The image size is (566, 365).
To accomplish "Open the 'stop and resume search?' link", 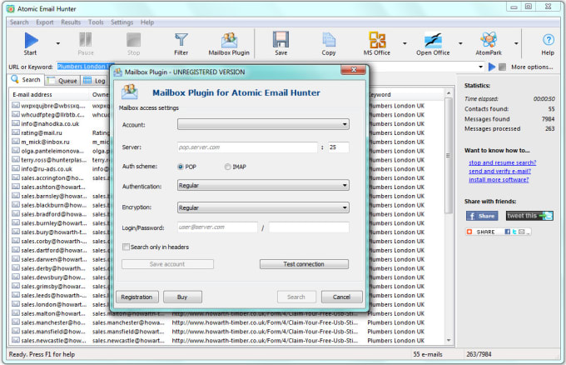I will [502, 162].
